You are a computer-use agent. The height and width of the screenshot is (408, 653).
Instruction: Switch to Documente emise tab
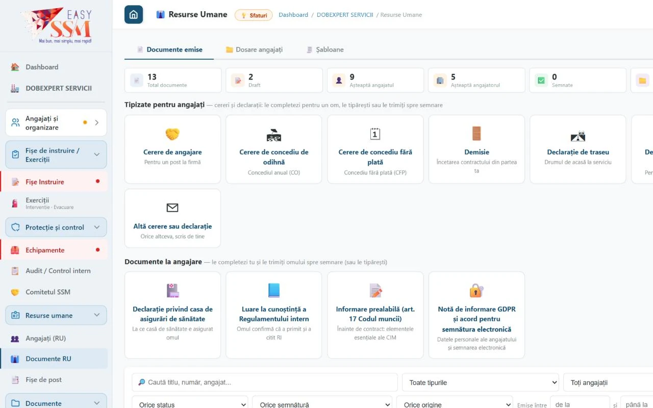[169, 49]
